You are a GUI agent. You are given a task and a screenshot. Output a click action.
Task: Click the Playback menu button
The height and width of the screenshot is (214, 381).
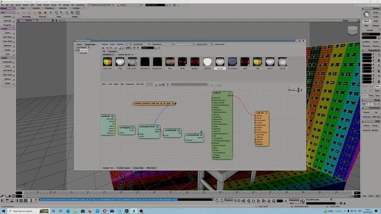point(229,200)
